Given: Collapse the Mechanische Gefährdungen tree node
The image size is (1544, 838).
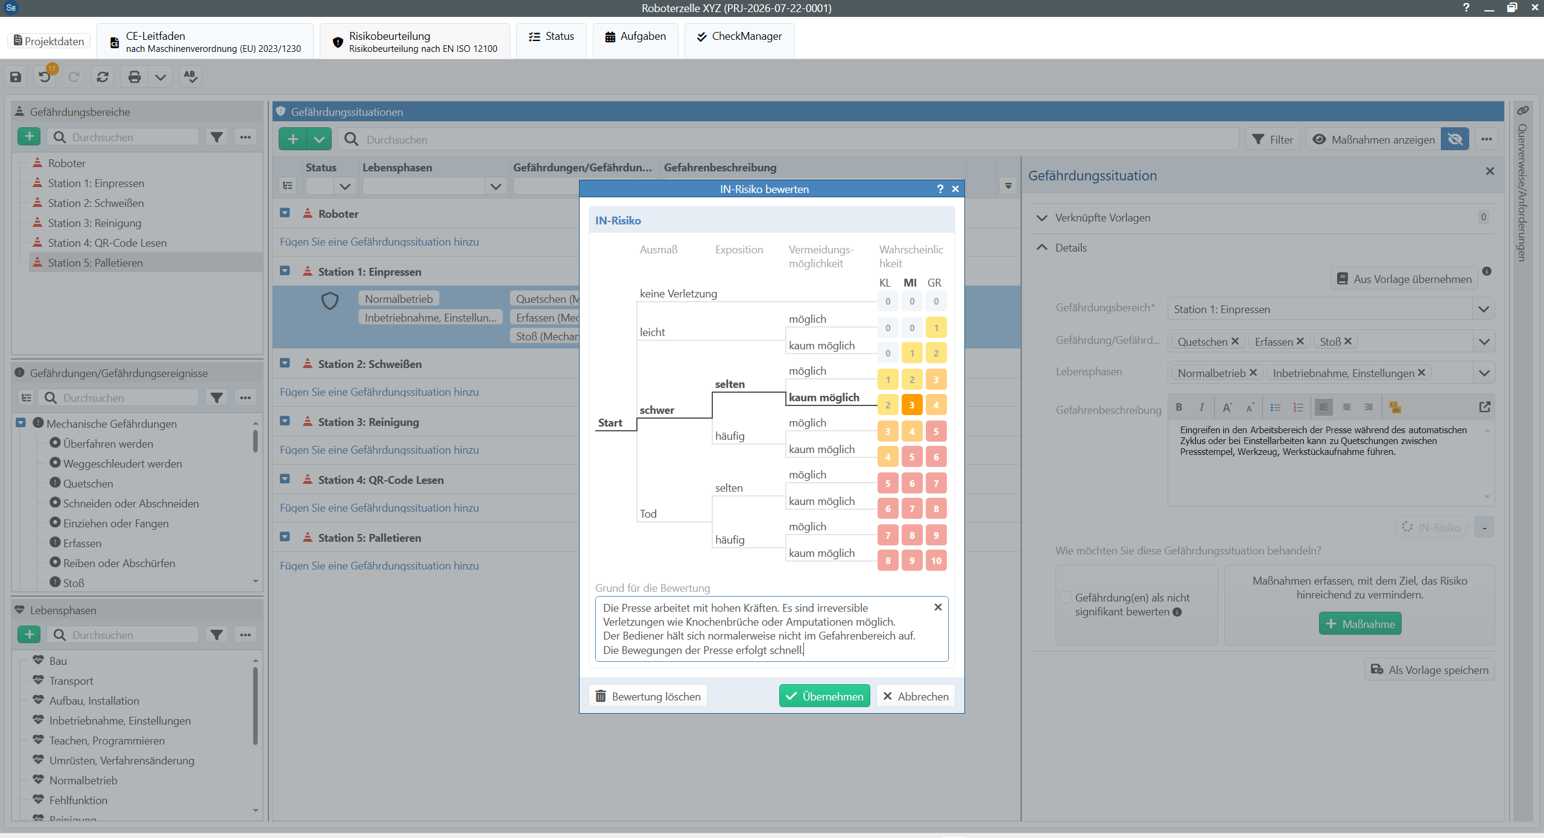Looking at the screenshot, I should pos(21,423).
